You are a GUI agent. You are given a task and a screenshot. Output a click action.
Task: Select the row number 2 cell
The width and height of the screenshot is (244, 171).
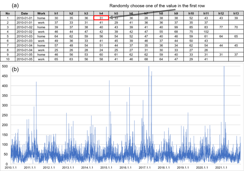click(x=8, y=23)
